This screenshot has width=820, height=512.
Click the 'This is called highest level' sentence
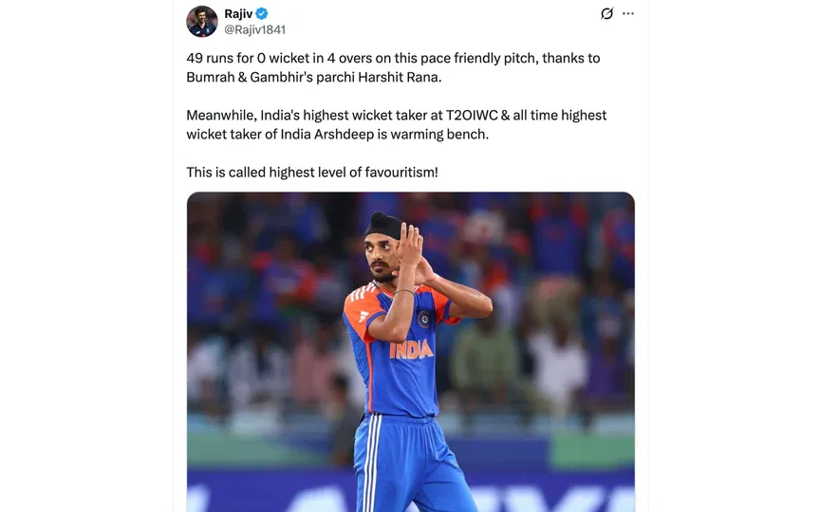311,173
